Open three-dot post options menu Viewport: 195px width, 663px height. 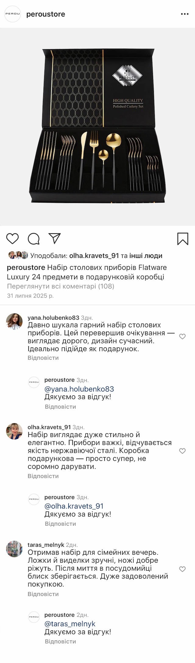185,14
